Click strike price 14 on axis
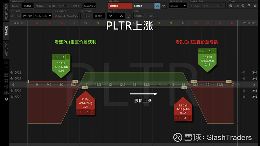The width and height of the screenshot is (260, 146). [159, 85]
